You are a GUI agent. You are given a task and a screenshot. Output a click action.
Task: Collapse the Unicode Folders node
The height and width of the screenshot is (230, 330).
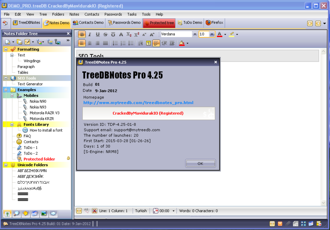6,165
